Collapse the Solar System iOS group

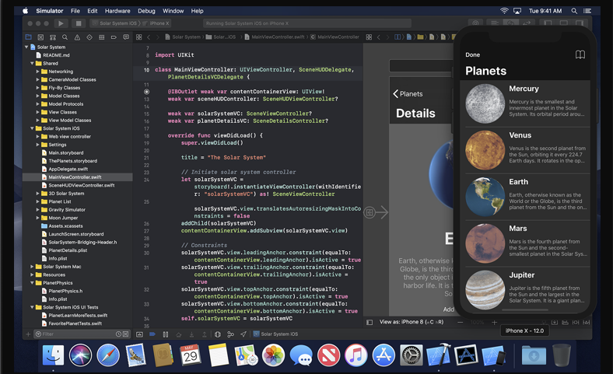click(32, 128)
